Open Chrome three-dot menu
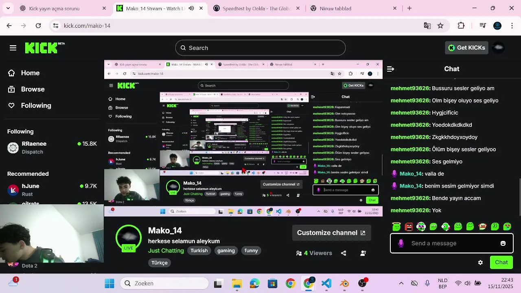Viewport: 521px width, 293px height. pyautogui.click(x=512, y=26)
